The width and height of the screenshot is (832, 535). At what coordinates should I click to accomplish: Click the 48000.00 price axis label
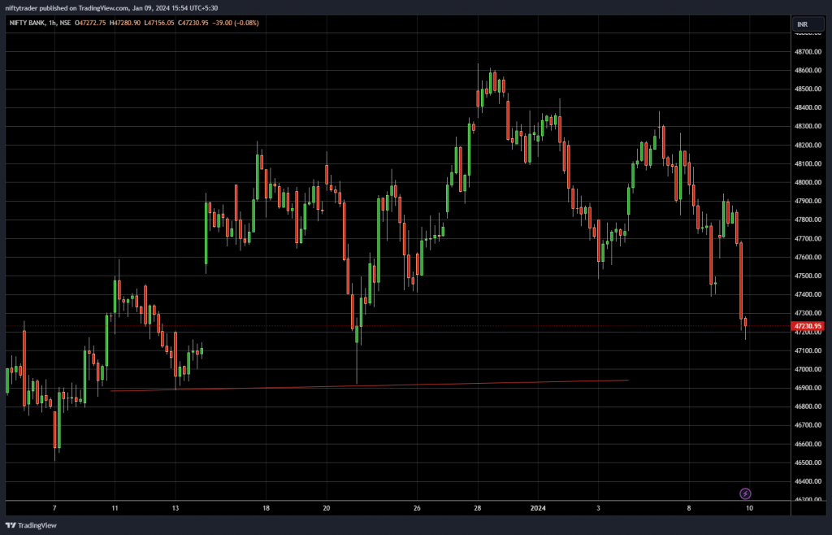pyautogui.click(x=808, y=183)
